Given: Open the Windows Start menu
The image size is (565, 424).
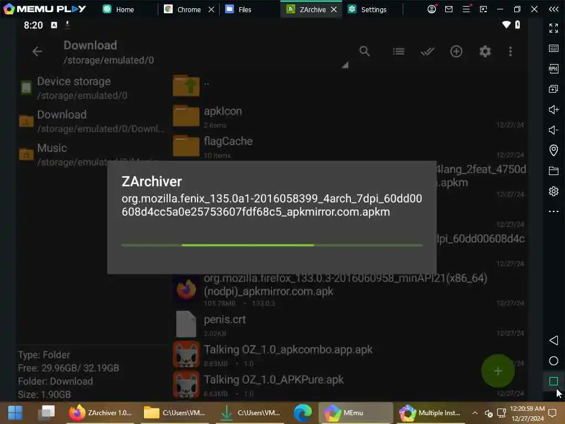Looking at the screenshot, I should click(15, 413).
